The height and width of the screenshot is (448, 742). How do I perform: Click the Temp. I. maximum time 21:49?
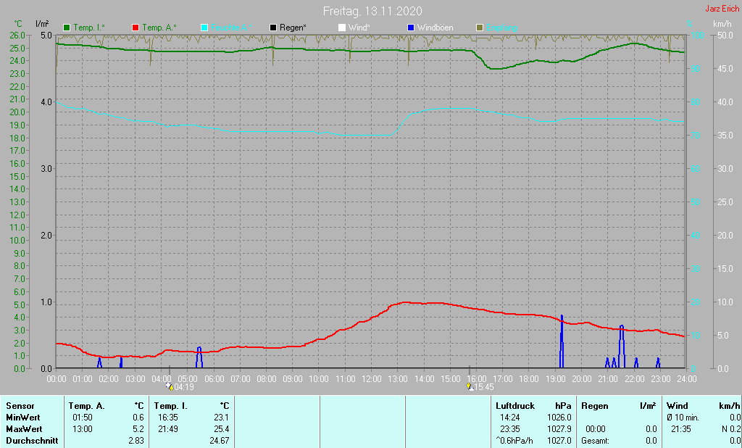pos(168,429)
